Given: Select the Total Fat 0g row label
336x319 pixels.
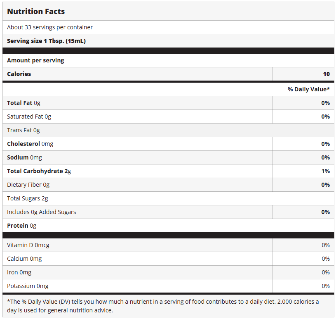Looking at the screenshot, I should (x=23, y=103).
